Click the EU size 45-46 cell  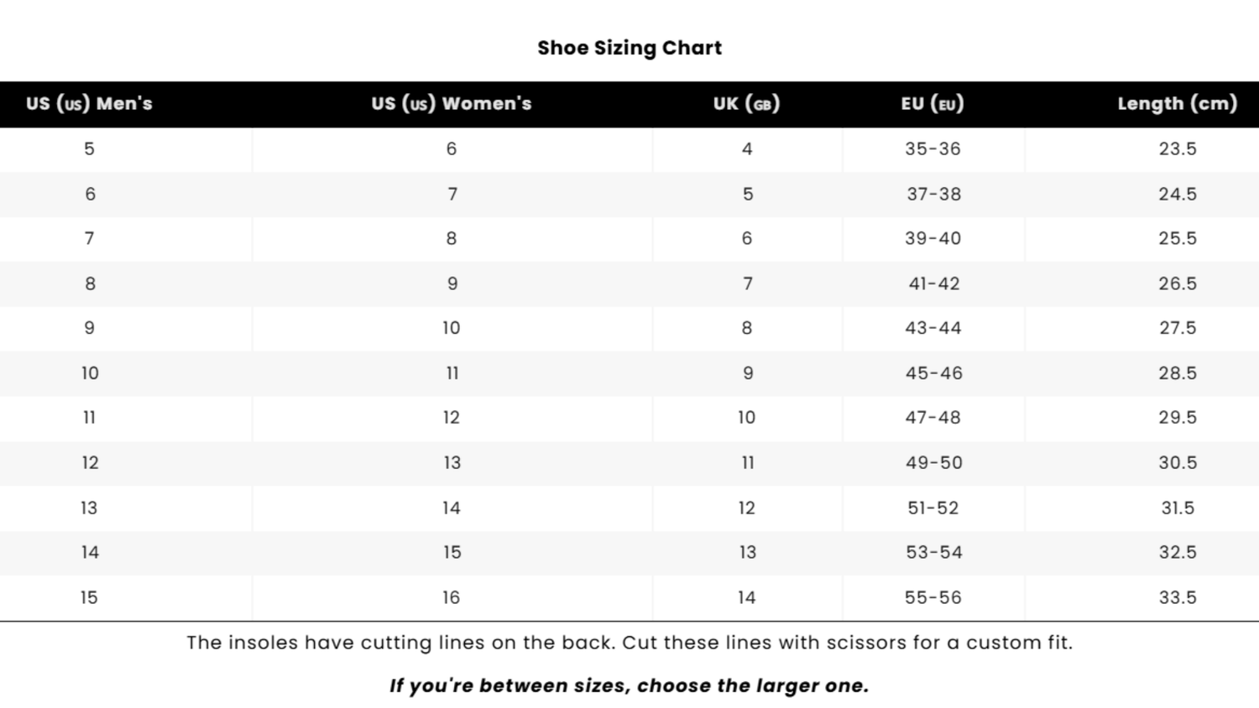pyautogui.click(x=933, y=373)
